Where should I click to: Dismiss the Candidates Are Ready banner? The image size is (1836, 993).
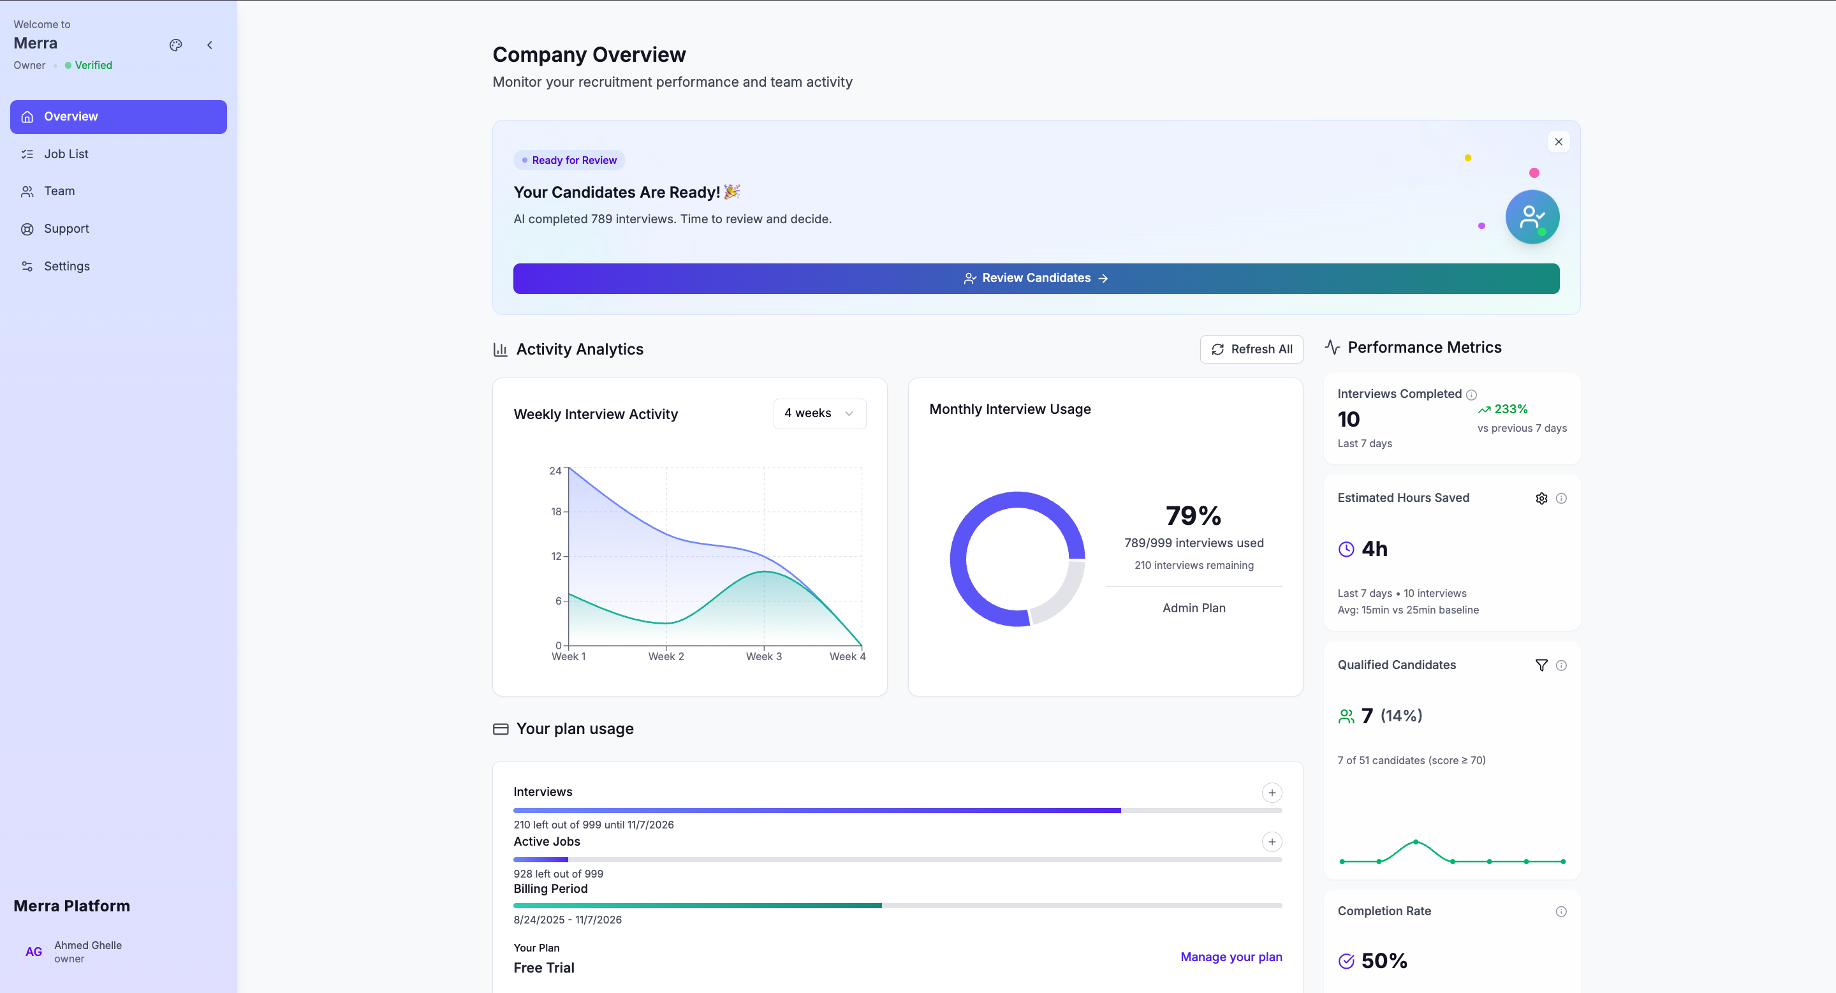point(1559,142)
